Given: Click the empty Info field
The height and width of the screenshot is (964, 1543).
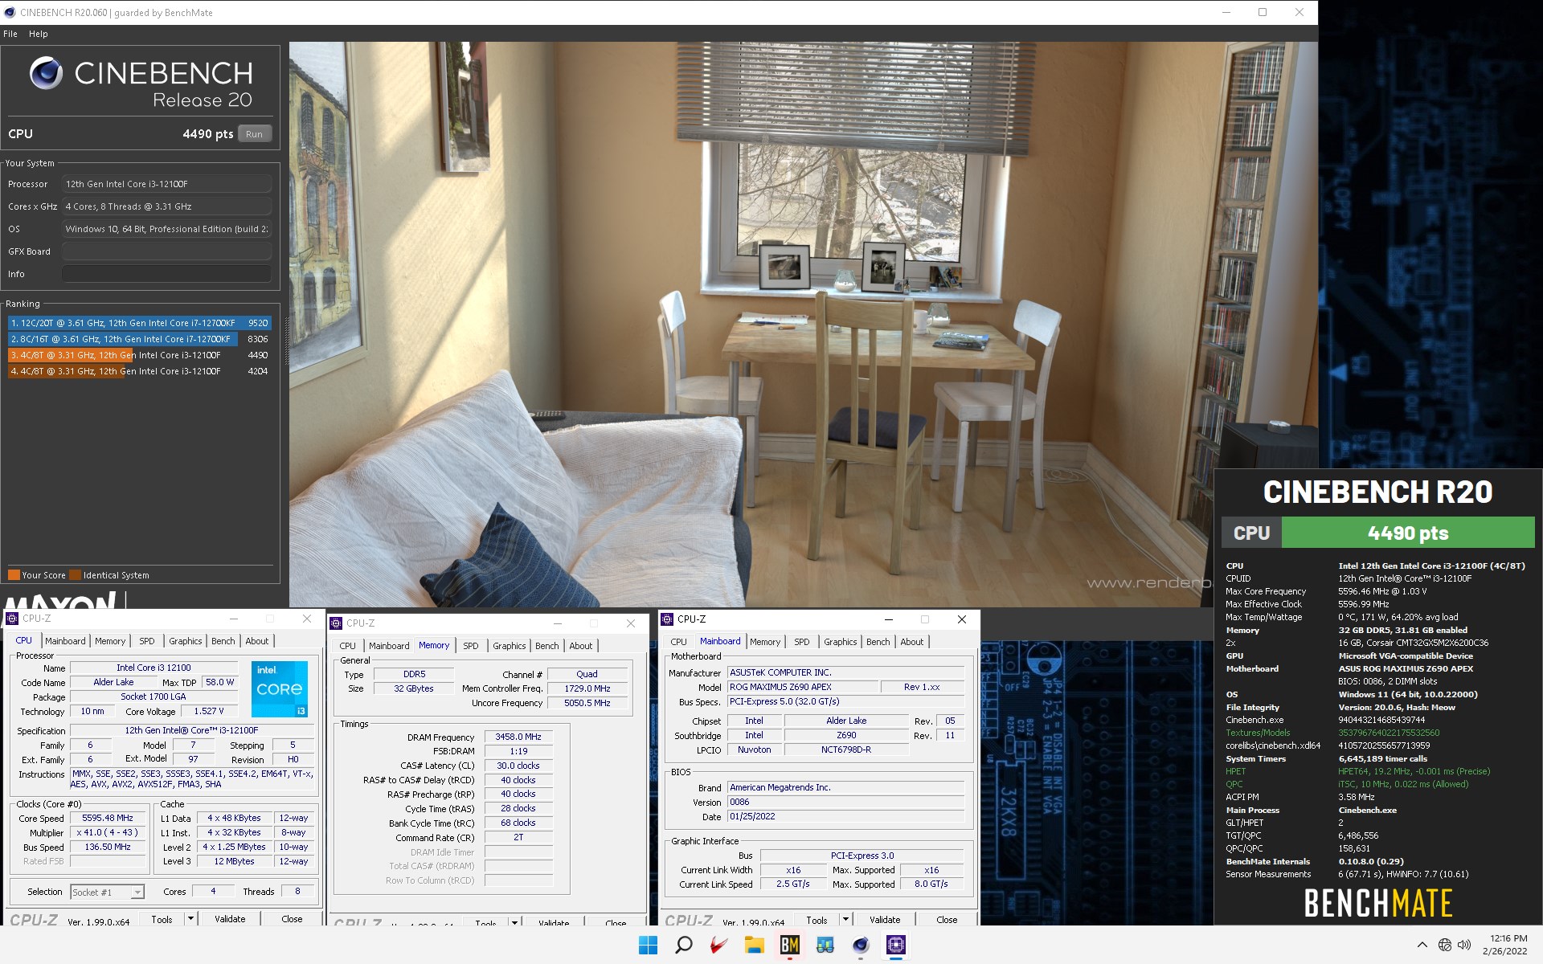Looking at the screenshot, I should (x=166, y=274).
